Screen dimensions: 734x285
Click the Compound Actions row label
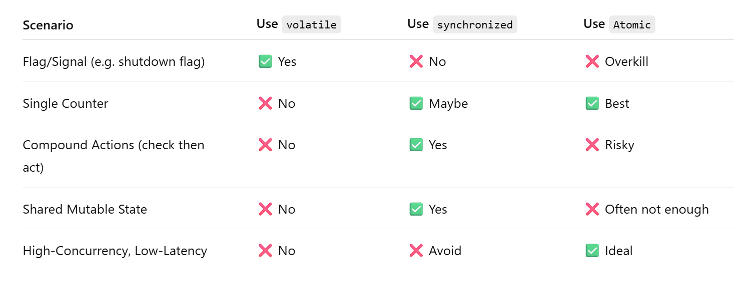(114, 145)
